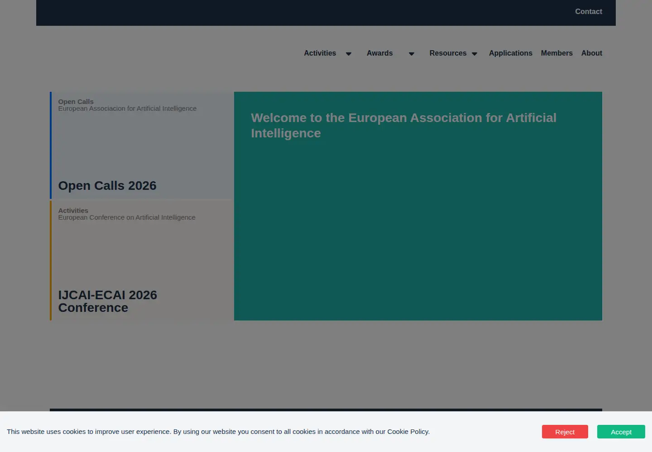Go to the Applications page
Viewport: 652px width, 452px height.
(510, 53)
